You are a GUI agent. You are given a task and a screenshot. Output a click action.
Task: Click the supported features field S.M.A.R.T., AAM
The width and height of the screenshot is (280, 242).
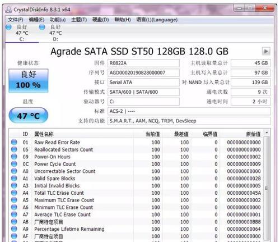pos(189,121)
